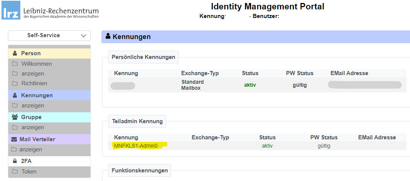Click the Kennungen sidebar user icon
This screenshot has height=181, width=410.
[15, 95]
